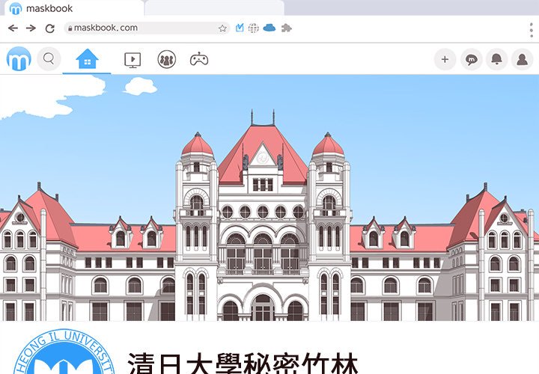Open the Groups icon
Viewport: 539px width, 374px height.
click(166, 59)
